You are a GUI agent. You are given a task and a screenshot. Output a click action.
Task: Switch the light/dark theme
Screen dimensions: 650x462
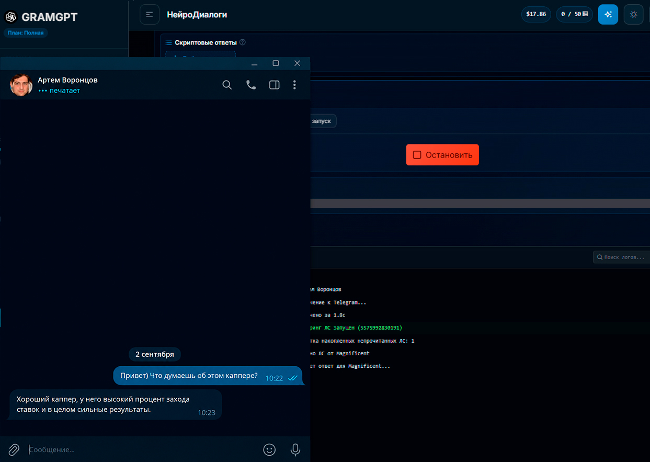click(633, 14)
